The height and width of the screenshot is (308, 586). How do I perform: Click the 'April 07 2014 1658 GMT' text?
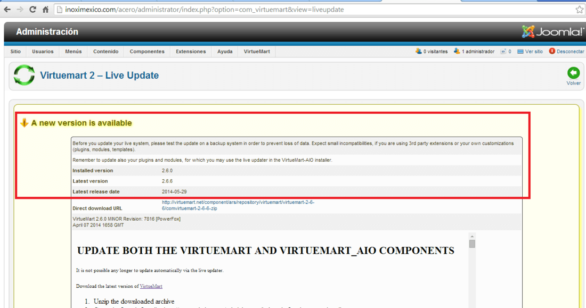[98, 225]
